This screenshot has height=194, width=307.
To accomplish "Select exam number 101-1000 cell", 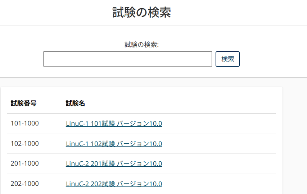I will coord(25,123).
